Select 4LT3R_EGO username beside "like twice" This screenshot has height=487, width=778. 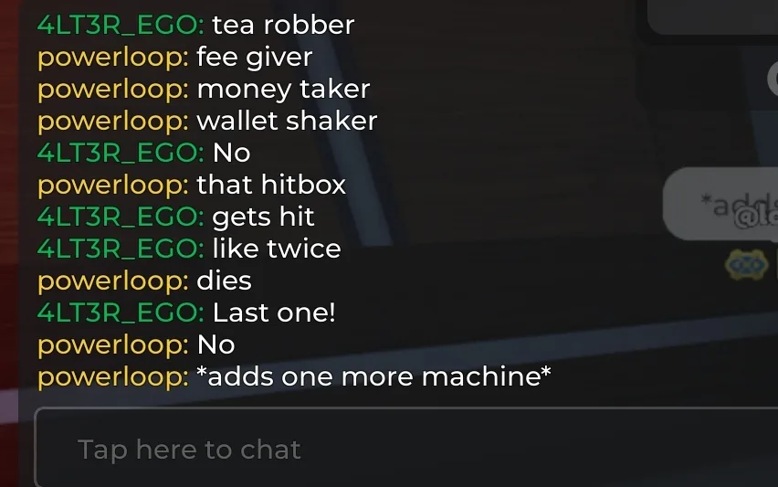click(x=120, y=249)
